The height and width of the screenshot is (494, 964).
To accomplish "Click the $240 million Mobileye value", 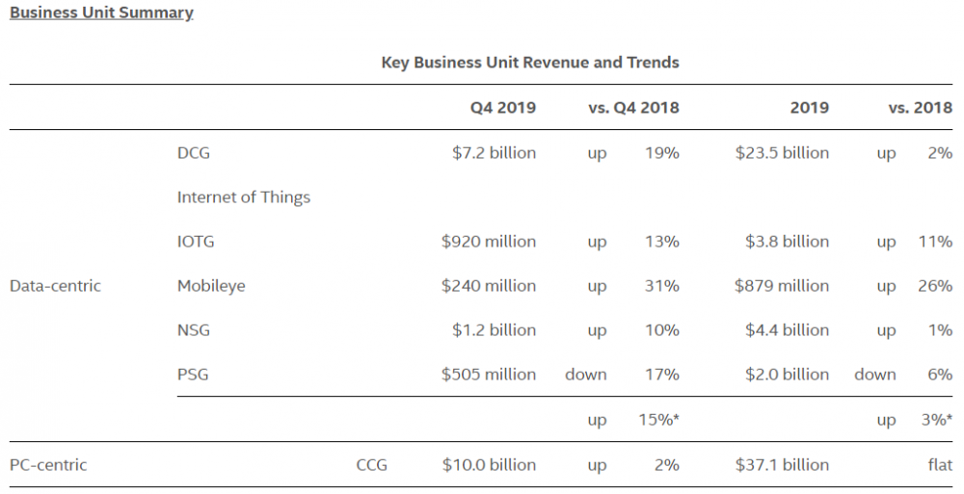I will click(x=488, y=286).
